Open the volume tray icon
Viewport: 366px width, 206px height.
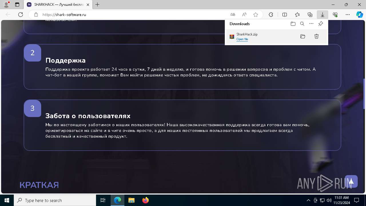pyautogui.click(x=329, y=200)
